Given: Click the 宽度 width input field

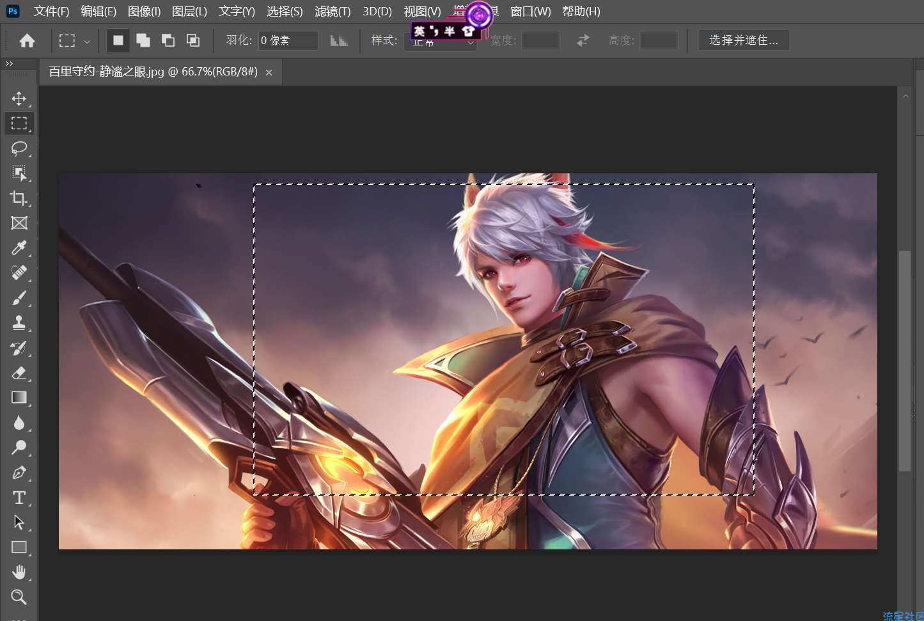Looking at the screenshot, I should 540,40.
